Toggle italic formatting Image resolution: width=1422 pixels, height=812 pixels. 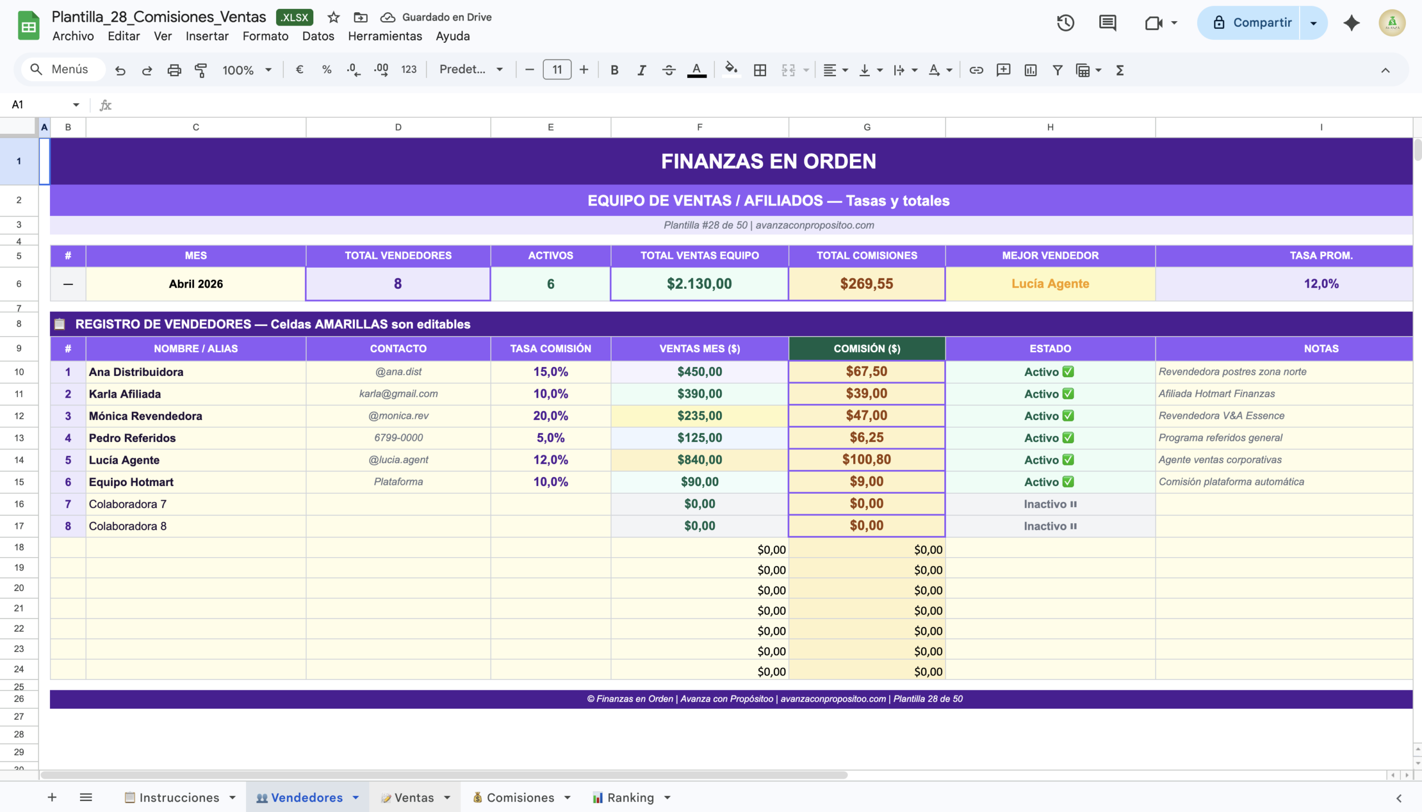(x=642, y=70)
